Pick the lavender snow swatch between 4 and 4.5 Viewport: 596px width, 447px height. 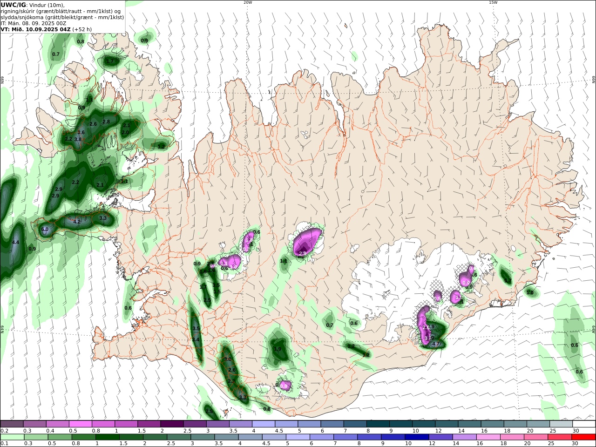click(263, 424)
